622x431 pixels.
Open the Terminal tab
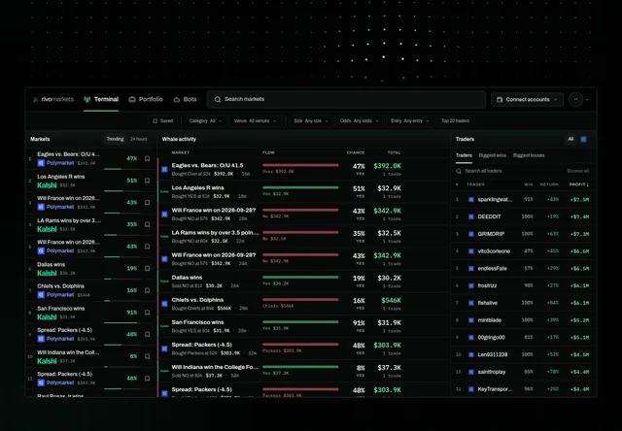tap(101, 99)
